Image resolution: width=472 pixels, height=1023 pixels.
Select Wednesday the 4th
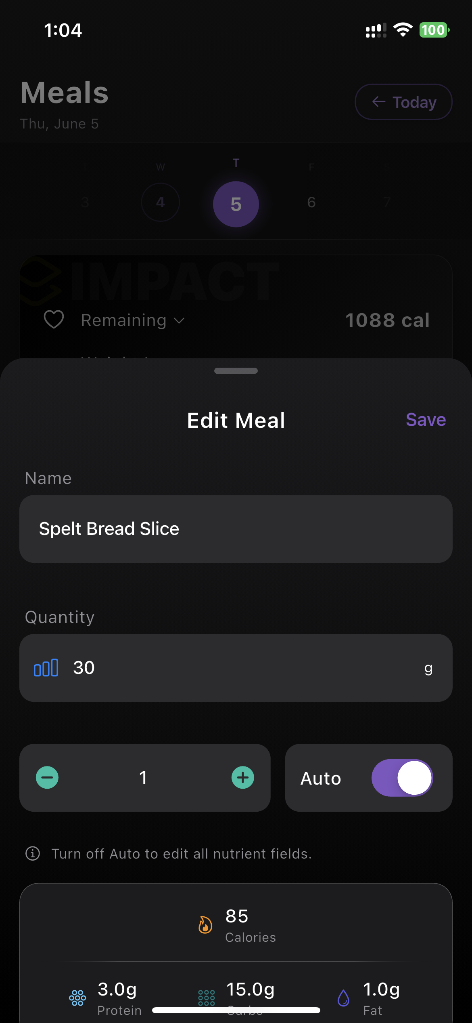[x=161, y=202]
